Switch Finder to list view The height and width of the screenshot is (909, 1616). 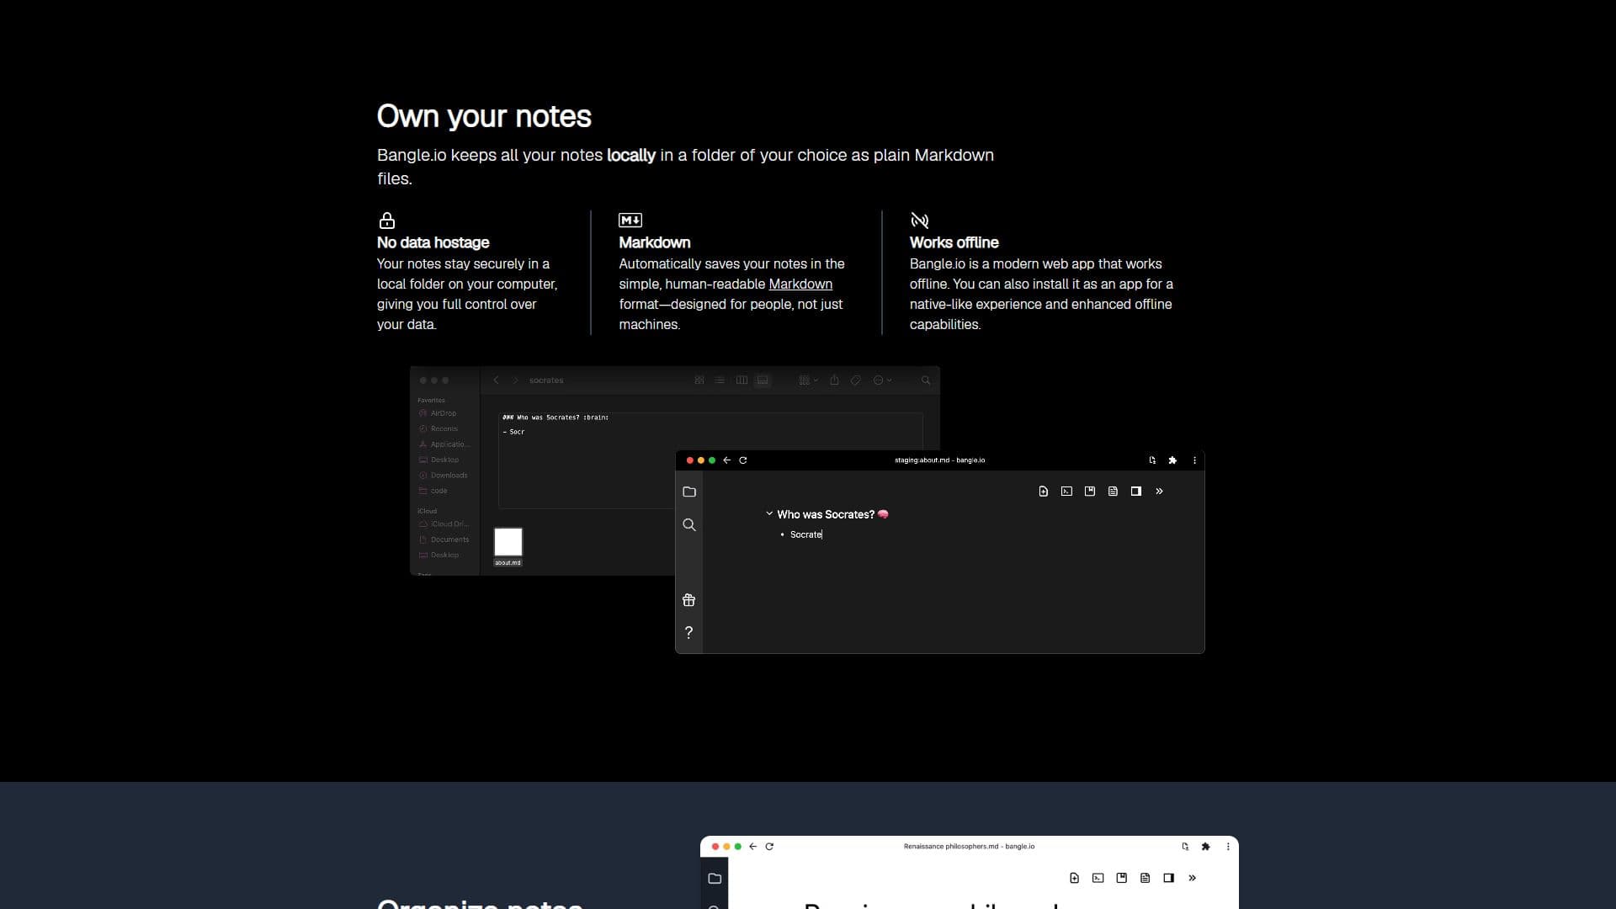(720, 380)
